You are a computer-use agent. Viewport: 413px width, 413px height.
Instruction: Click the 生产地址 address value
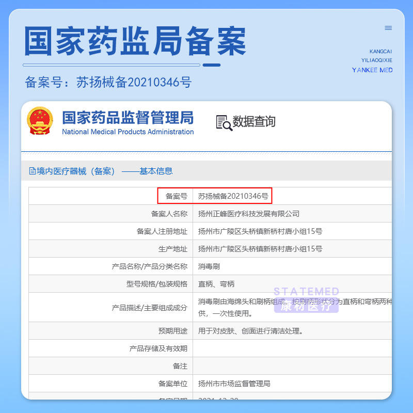pyautogui.click(x=260, y=249)
